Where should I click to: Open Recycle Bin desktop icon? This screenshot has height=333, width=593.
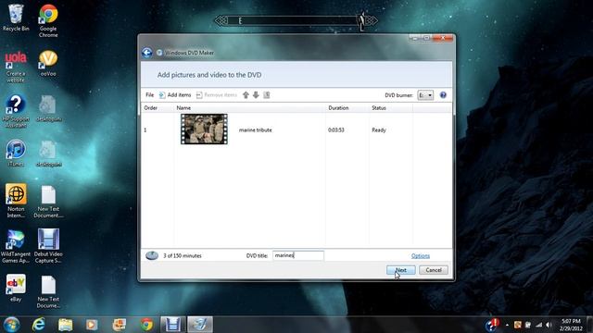16,18
